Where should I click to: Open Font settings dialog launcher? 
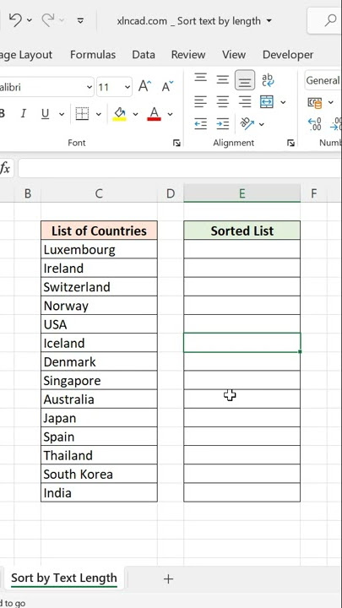[x=176, y=143]
